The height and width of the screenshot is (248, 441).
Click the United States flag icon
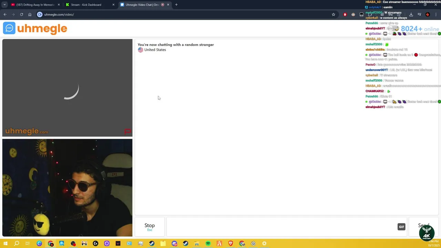tap(140, 50)
